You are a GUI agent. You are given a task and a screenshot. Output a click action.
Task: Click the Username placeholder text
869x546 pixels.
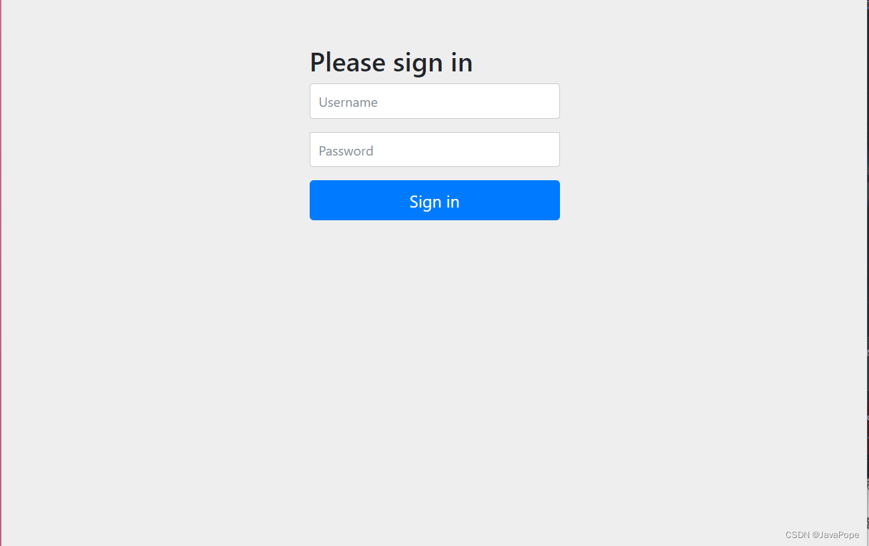tap(348, 102)
